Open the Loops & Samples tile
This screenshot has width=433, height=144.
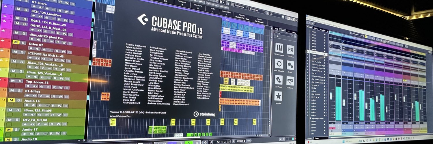pyautogui.click(x=279, y=64)
